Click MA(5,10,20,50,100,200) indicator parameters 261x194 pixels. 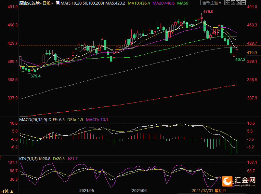tap(82, 3)
